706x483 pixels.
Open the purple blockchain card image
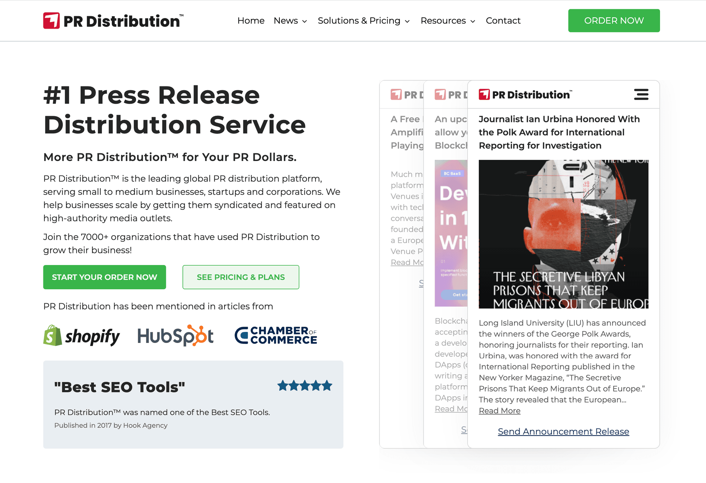coord(451,233)
